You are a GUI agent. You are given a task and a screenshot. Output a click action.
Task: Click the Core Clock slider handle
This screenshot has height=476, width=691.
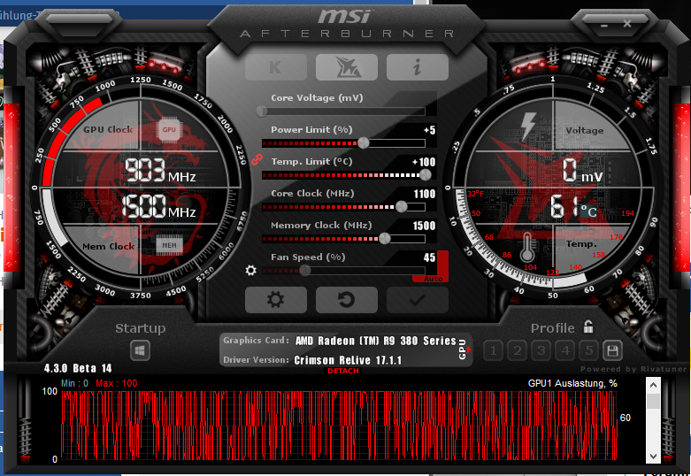(402, 207)
